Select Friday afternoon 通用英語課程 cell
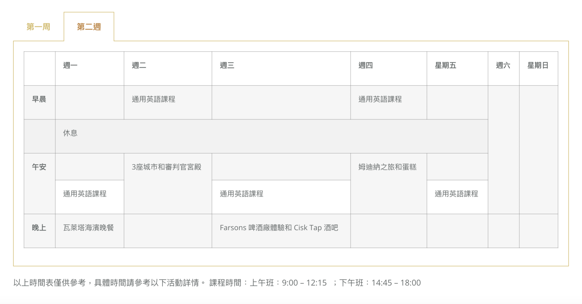 click(x=457, y=194)
